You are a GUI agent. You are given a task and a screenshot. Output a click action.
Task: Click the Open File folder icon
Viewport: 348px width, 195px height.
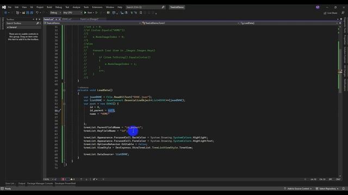(x=23, y=13)
